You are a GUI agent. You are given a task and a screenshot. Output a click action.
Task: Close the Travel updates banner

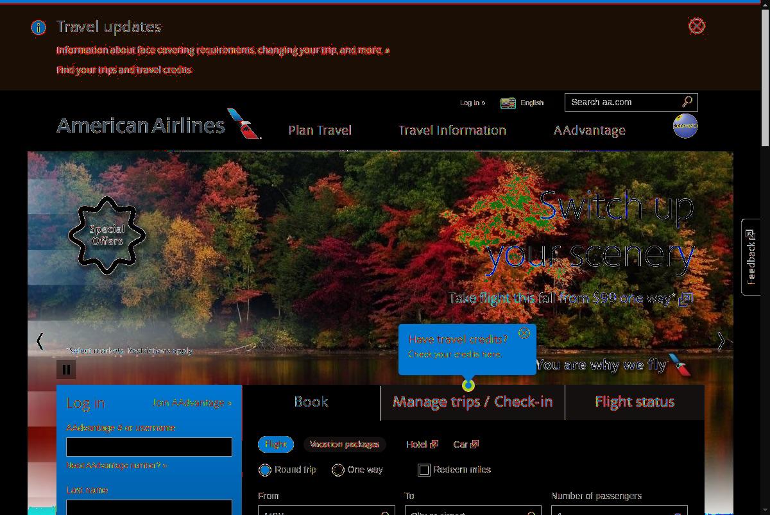tap(696, 26)
